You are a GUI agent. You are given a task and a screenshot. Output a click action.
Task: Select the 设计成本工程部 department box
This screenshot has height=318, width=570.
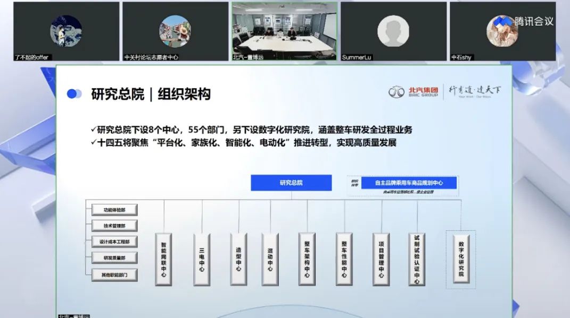[114, 242]
